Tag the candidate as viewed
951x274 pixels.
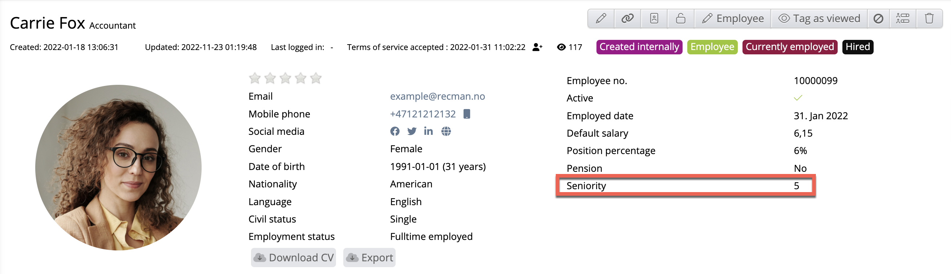pyautogui.click(x=819, y=18)
